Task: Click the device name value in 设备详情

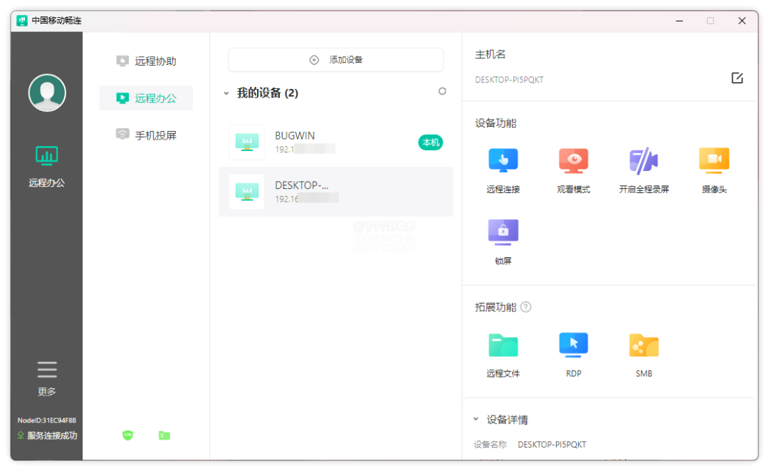Action: (552, 445)
